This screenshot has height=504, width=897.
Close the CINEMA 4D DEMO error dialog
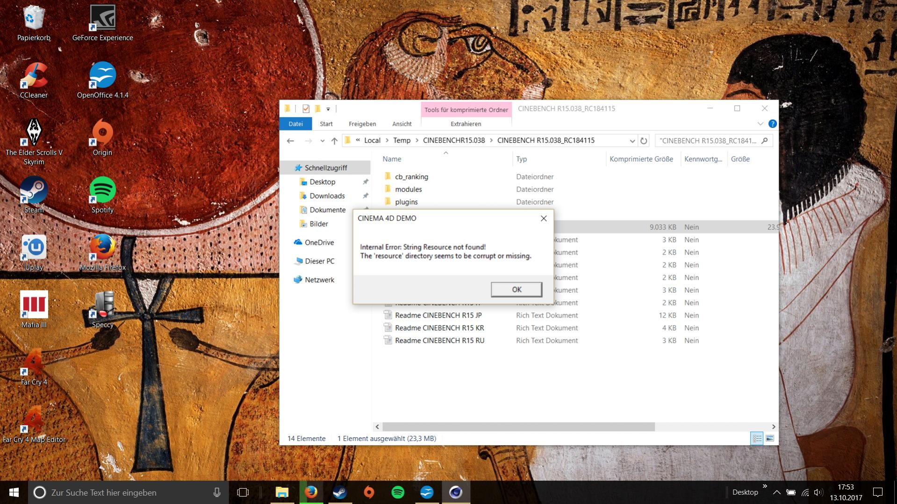(544, 218)
